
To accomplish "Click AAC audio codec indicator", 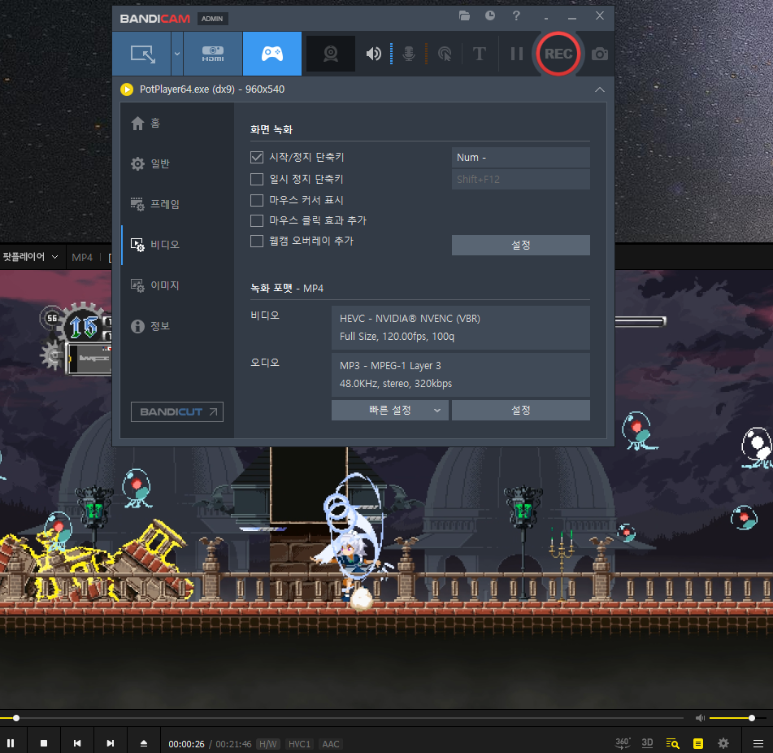I will pos(331,744).
